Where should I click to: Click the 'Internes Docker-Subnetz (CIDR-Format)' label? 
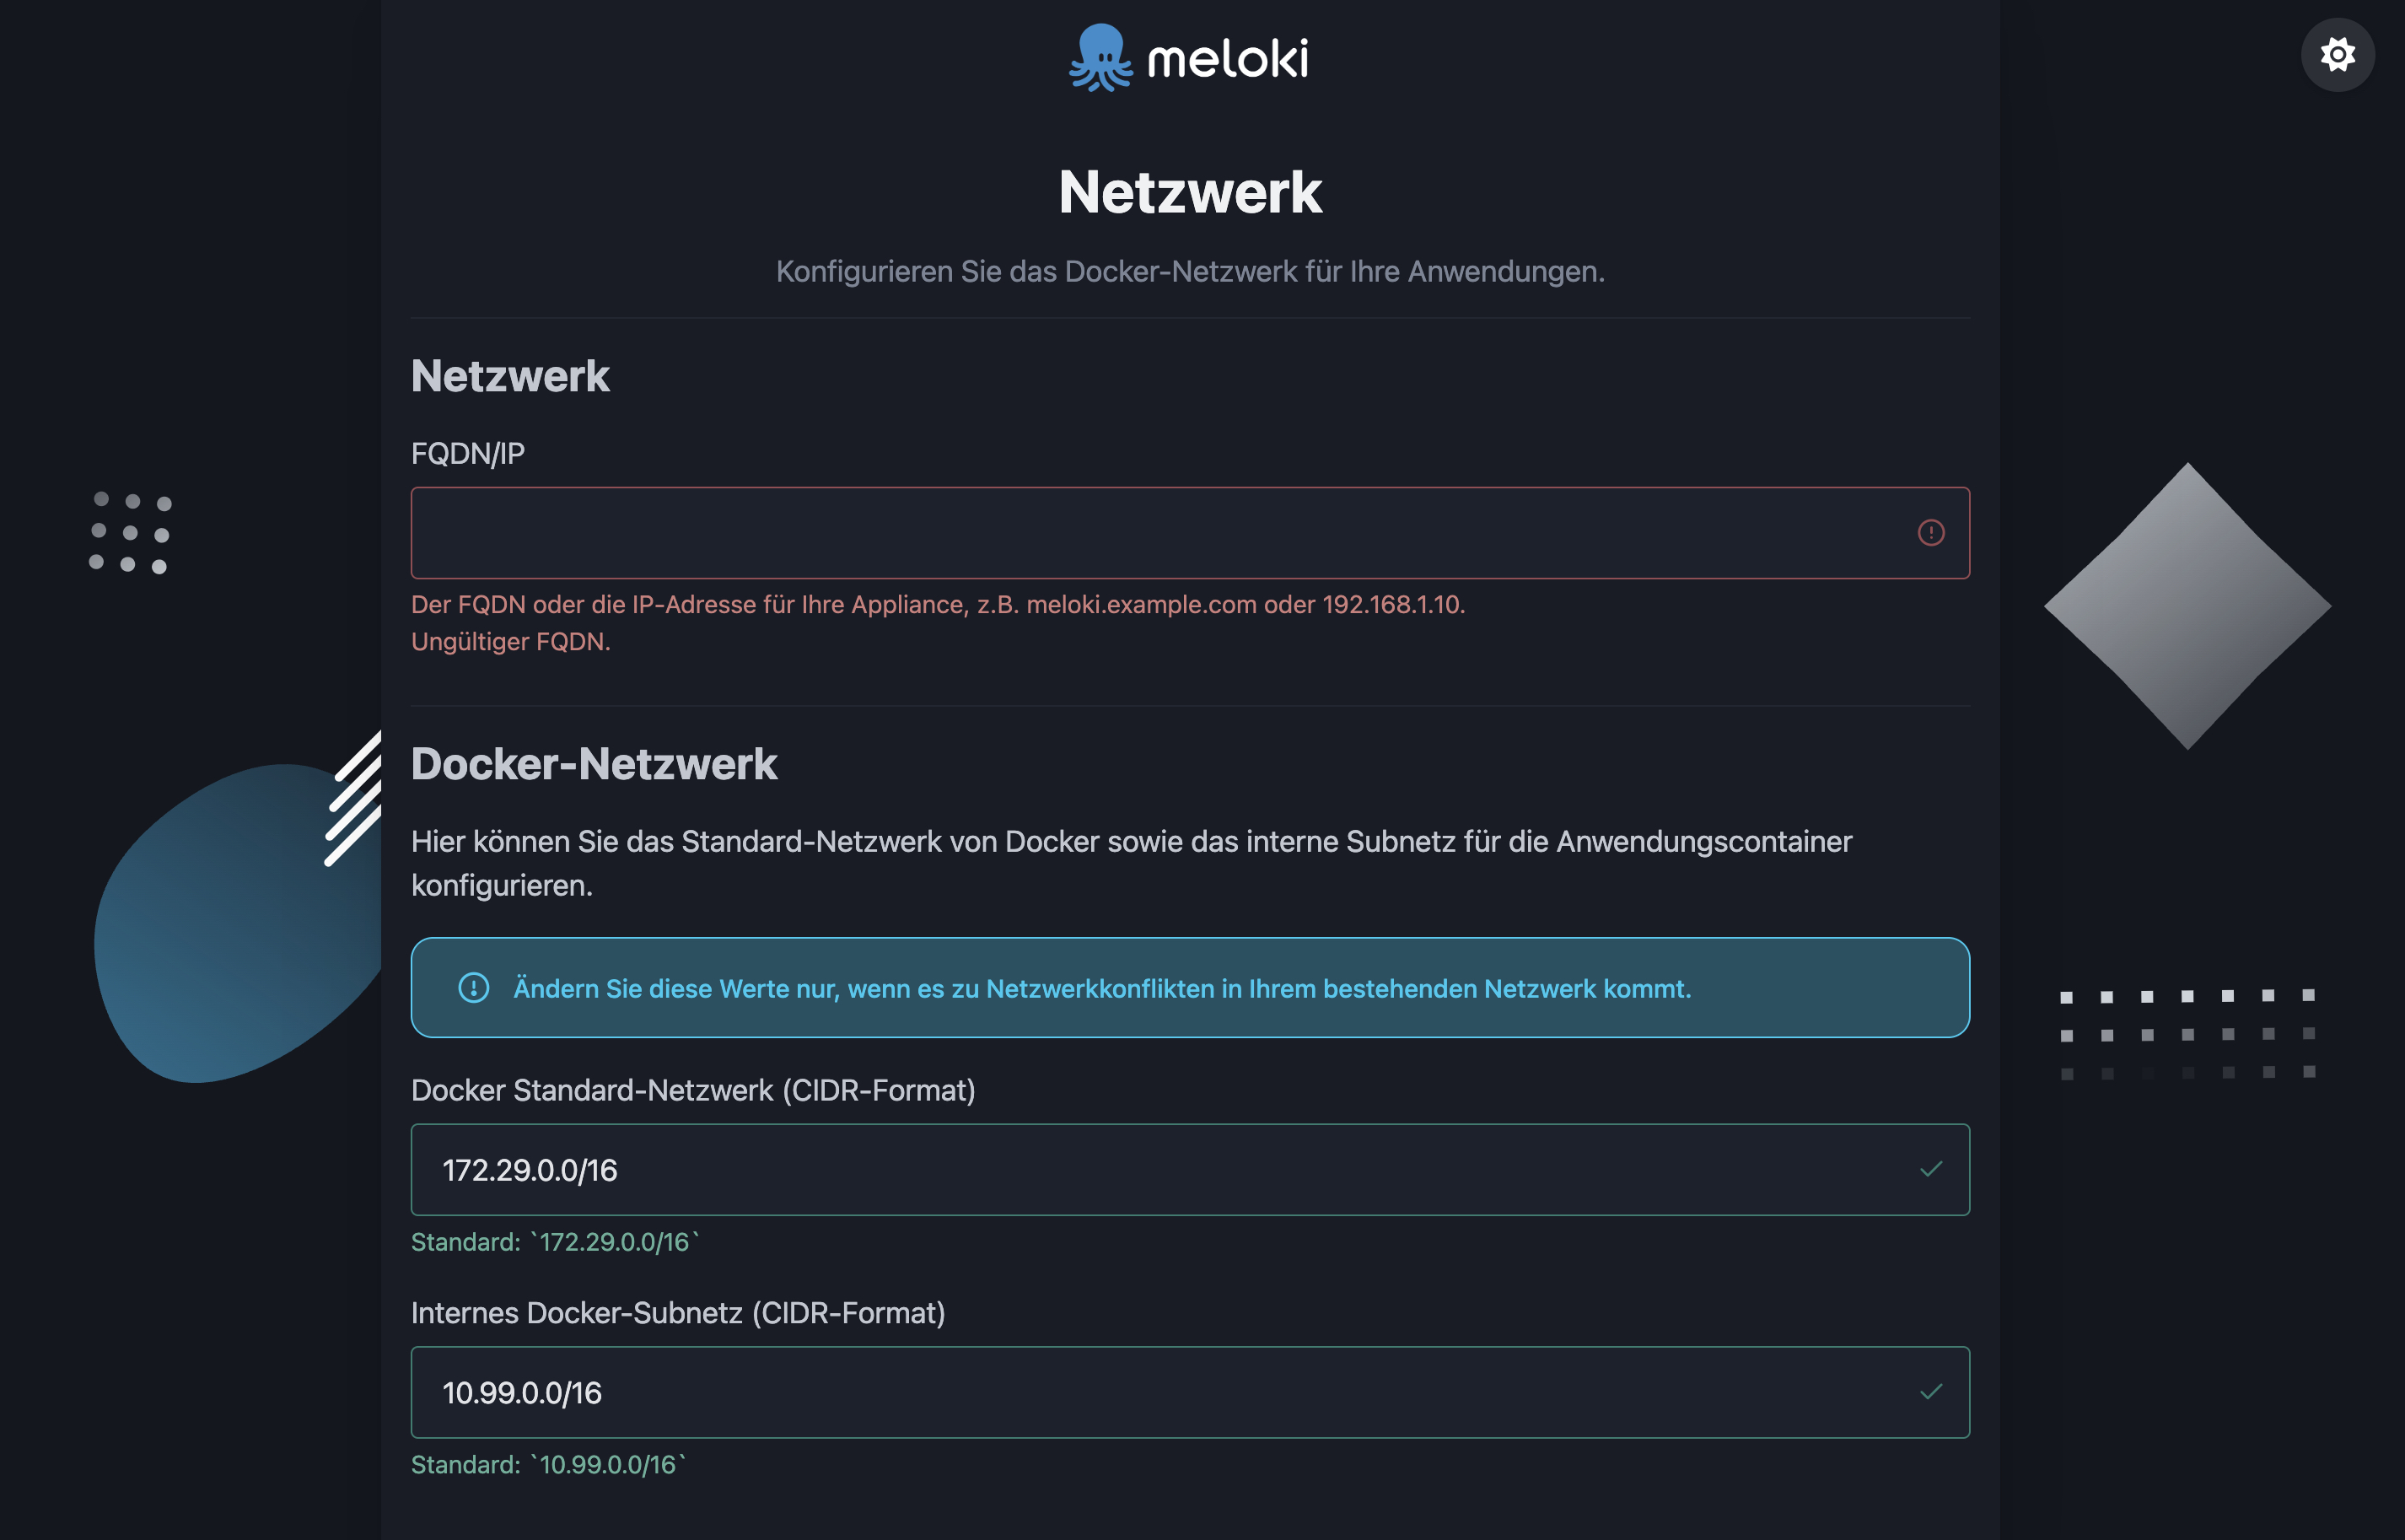678,1313
